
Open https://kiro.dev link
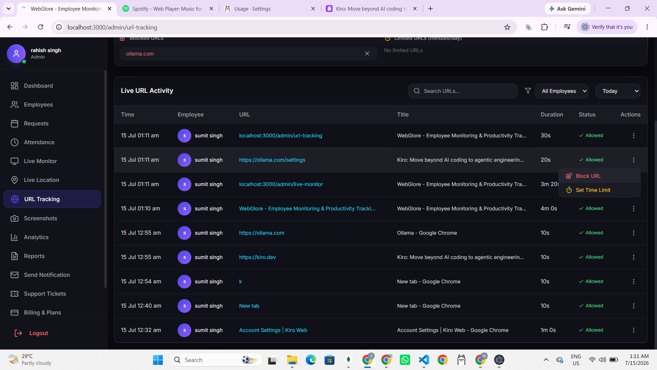(x=257, y=257)
